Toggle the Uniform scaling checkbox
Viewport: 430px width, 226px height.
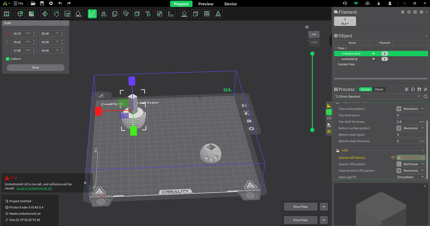[x=8, y=59]
